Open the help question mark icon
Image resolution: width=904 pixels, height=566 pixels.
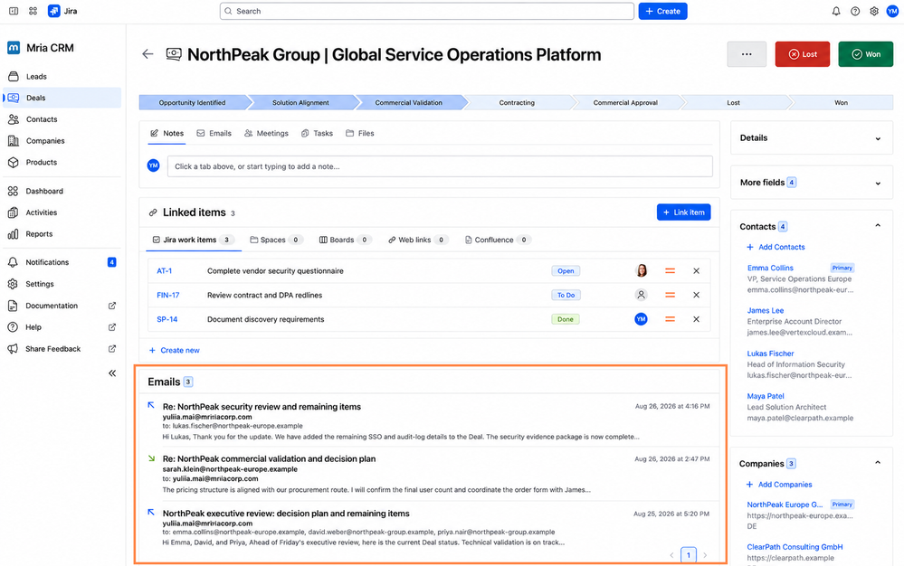click(x=855, y=11)
